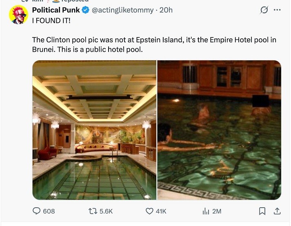Open Political Punk's profile avatar
291x226 pixels.
point(18,15)
